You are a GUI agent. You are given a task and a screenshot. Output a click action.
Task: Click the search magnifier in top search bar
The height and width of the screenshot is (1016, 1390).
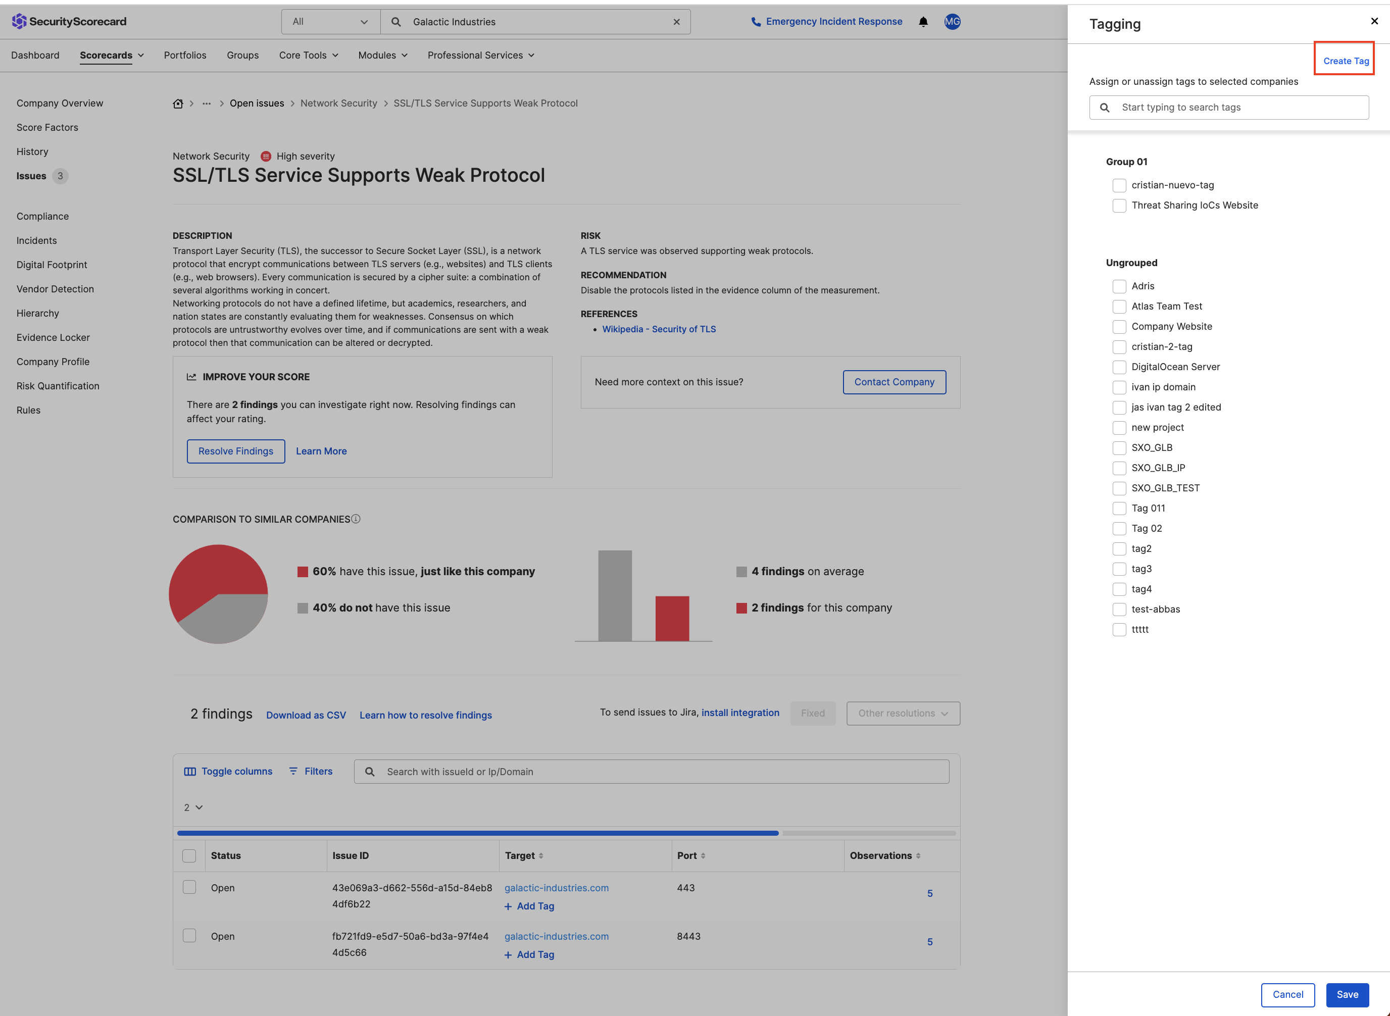tap(396, 22)
